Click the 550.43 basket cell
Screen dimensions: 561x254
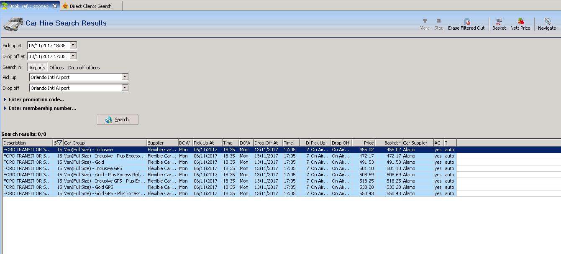coord(389,193)
